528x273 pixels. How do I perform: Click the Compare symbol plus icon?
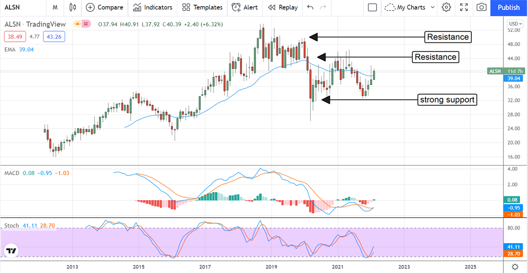coord(90,7)
